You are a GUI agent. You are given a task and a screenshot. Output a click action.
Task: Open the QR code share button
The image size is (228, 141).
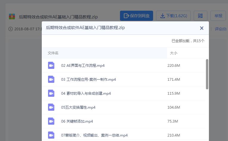(200, 16)
